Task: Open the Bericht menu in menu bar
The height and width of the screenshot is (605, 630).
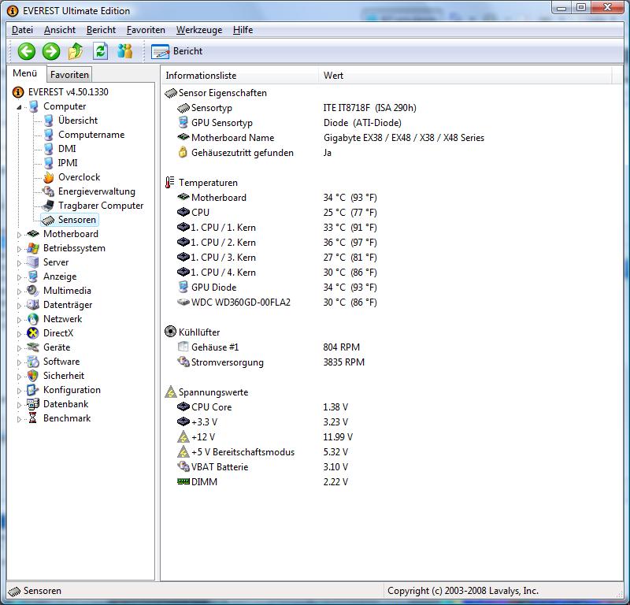Action: 101,30
